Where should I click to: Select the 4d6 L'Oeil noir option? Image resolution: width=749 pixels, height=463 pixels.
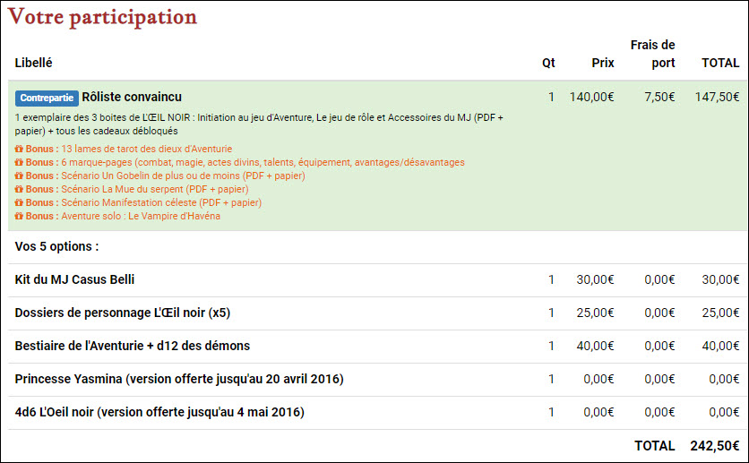point(159,412)
